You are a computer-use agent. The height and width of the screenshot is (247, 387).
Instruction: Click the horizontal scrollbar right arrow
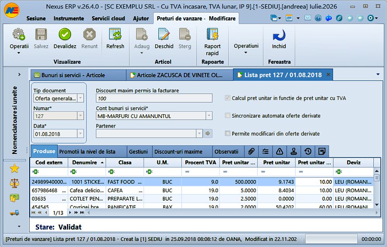(377, 213)
